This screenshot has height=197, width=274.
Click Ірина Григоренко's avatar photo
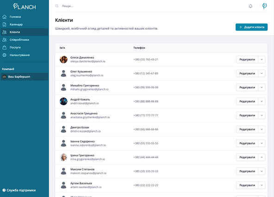[x=63, y=157]
